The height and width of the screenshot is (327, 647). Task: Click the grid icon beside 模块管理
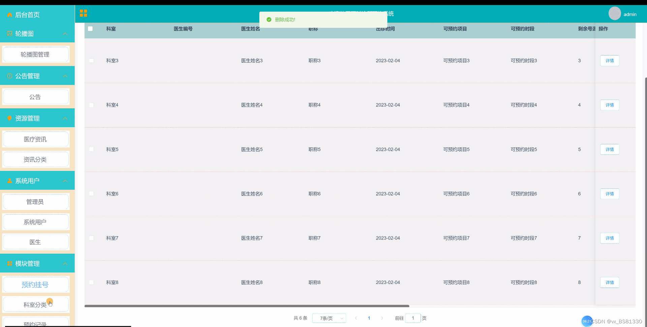click(x=9, y=264)
